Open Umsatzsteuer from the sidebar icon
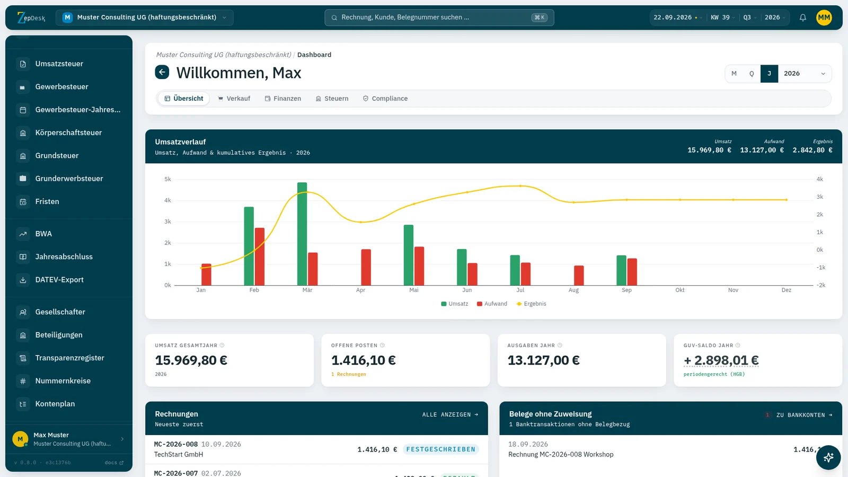 (x=23, y=64)
